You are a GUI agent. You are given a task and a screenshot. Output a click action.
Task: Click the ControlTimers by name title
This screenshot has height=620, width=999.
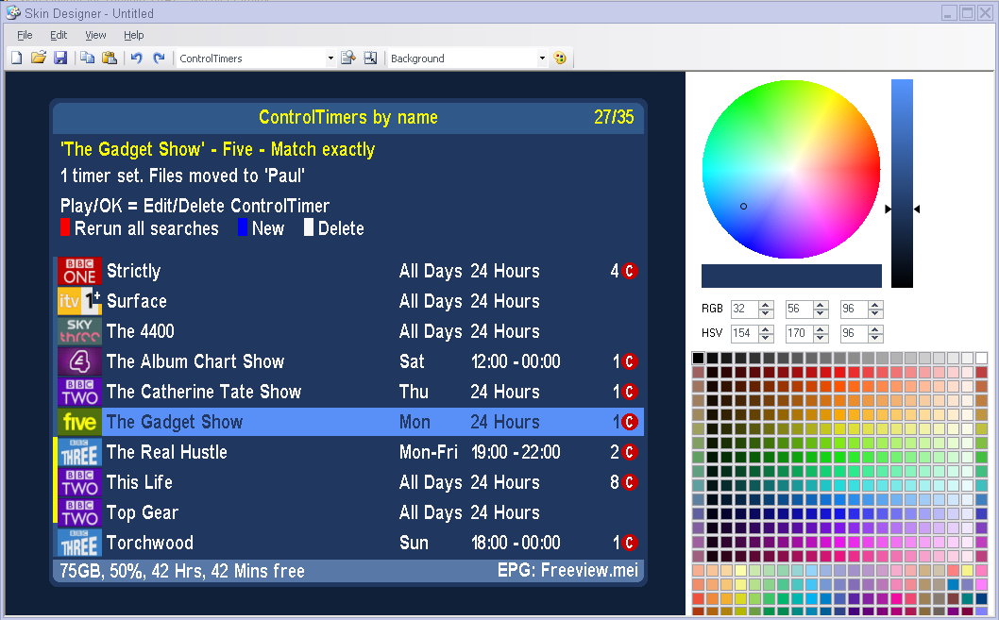click(x=347, y=117)
